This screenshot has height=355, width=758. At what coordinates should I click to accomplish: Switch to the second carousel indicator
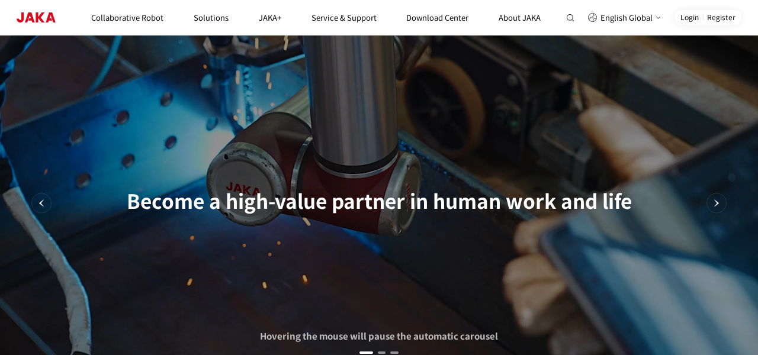[382, 353]
